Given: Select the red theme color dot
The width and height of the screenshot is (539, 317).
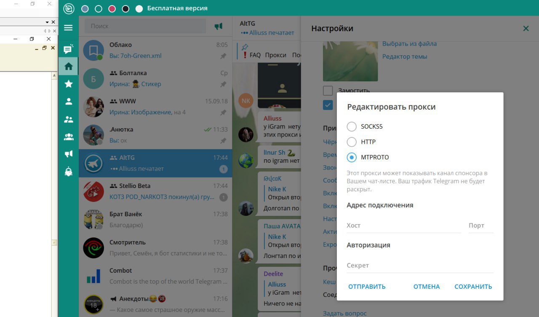Looking at the screenshot, I should pyautogui.click(x=112, y=8).
